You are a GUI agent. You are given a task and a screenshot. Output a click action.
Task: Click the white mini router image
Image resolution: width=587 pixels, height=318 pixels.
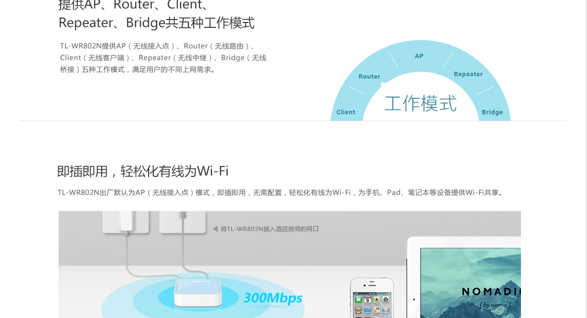click(x=197, y=292)
